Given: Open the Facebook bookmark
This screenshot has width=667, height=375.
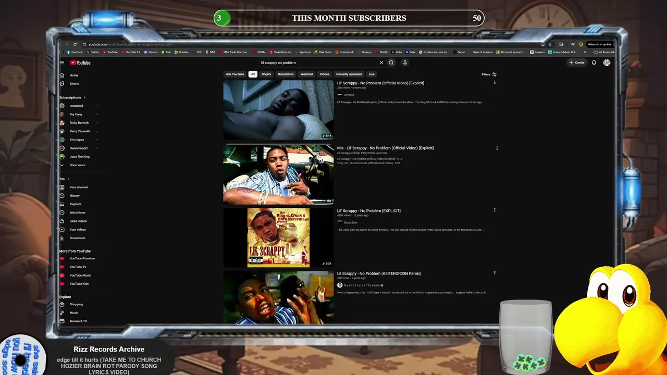Looking at the screenshot, I should (x=75, y=52).
